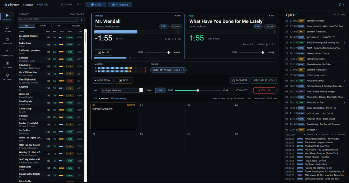
Task: Select The Kill (Rebirth) track row
Action: pyautogui.click(x=50, y=81)
